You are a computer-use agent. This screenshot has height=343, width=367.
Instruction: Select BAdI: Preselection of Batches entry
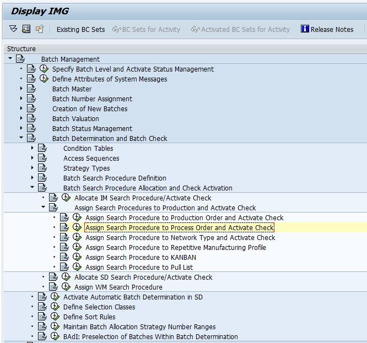(x=150, y=336)
